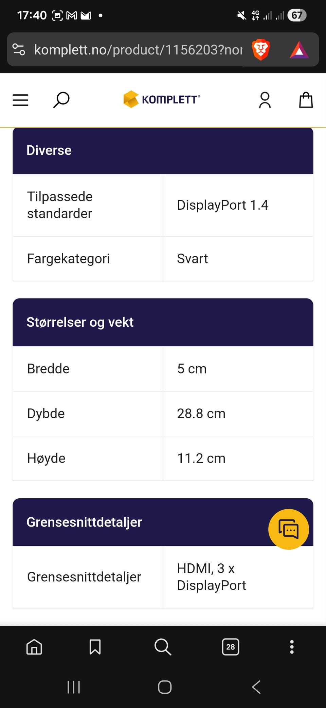Open the user account icon
The height and width of the screenshot is (708, 326).
coord(265,100)
